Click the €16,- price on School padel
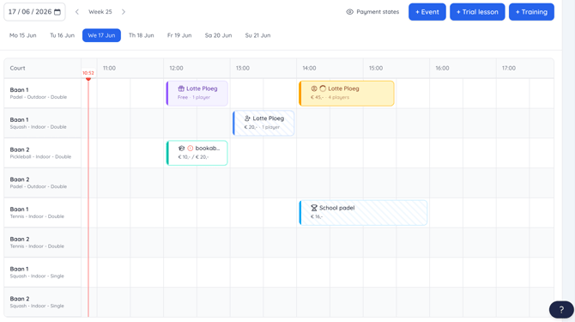This screenshot has height=322, width=575. point(317,216)
